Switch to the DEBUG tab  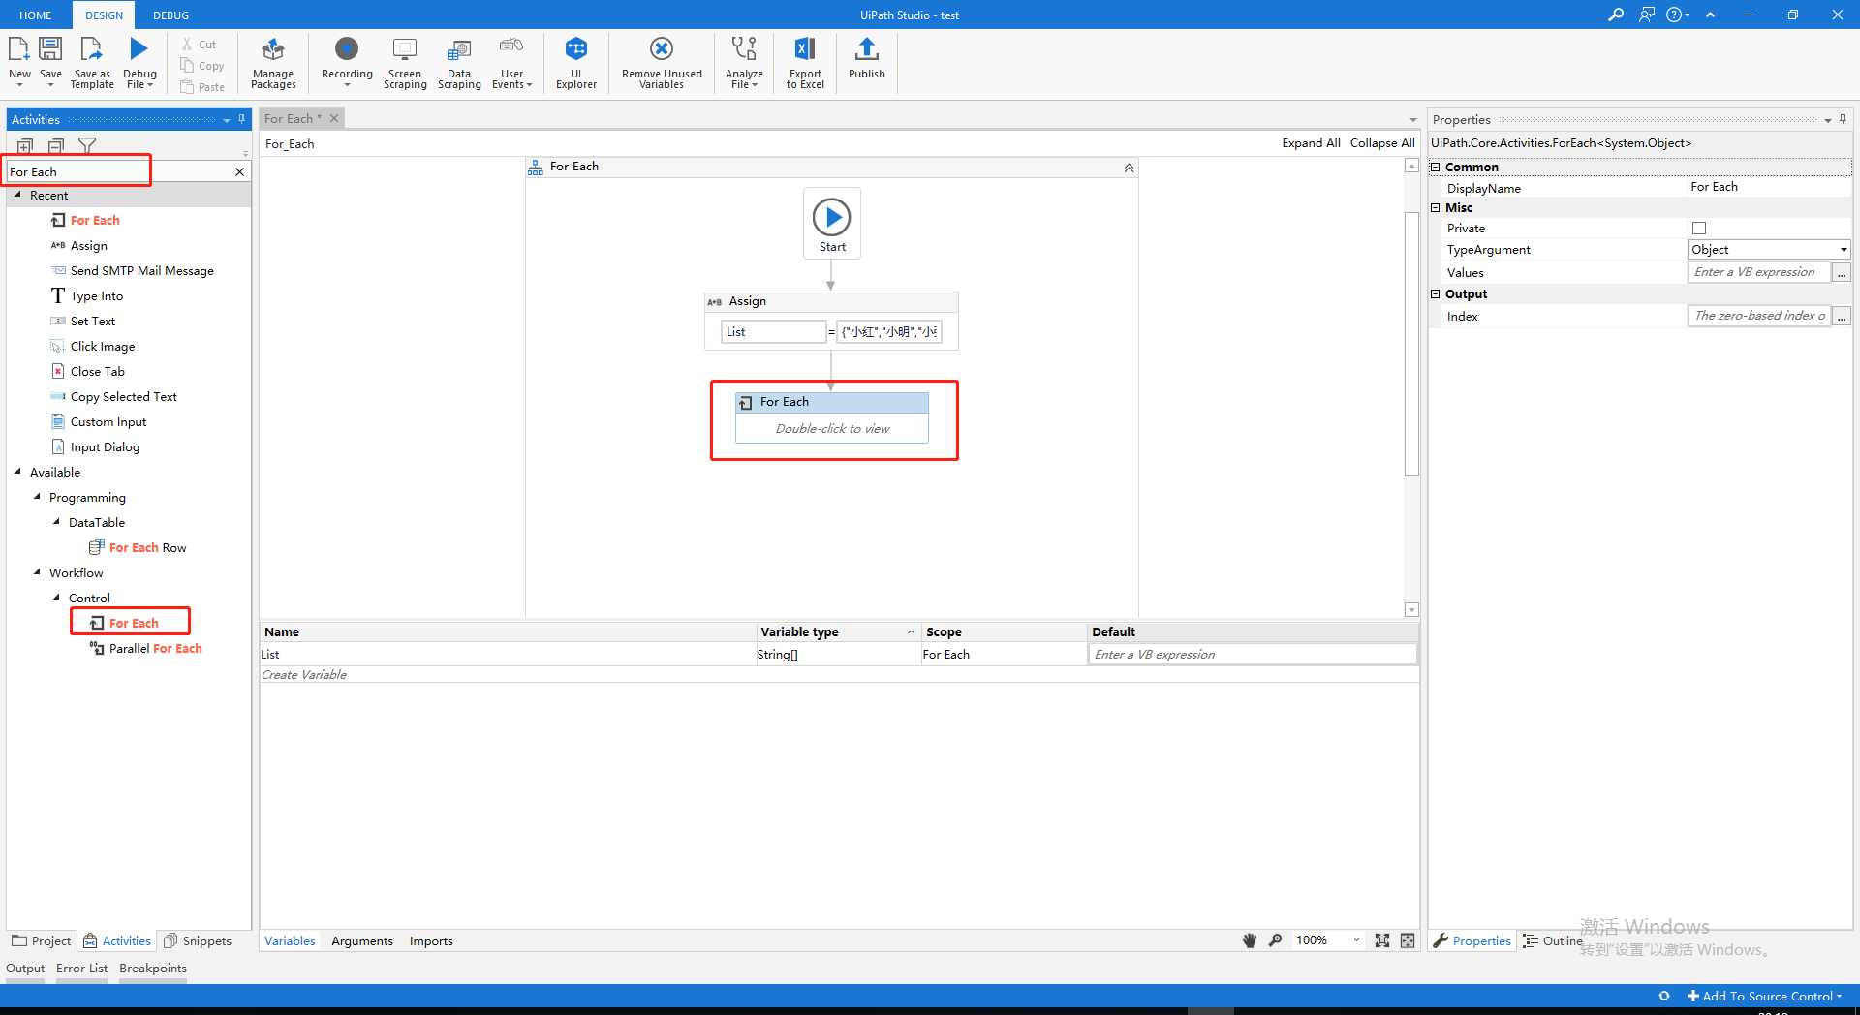coord(170,15)
